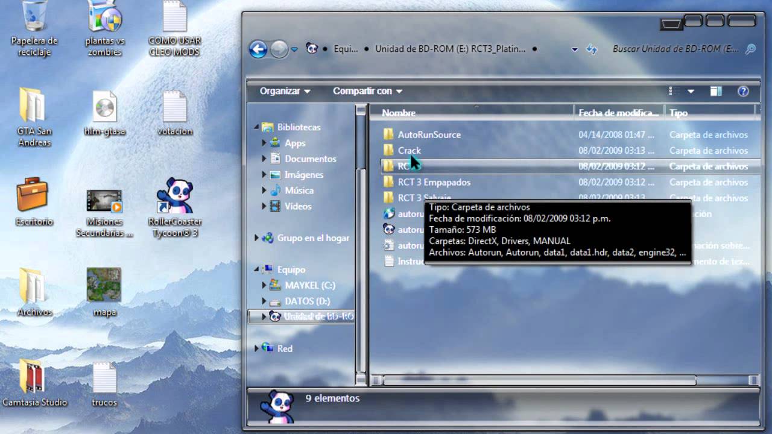This screenshot has width=772, height=434.
Task: Click the Back navigation arrow in Explorer
Action: (x=258, y=49)
